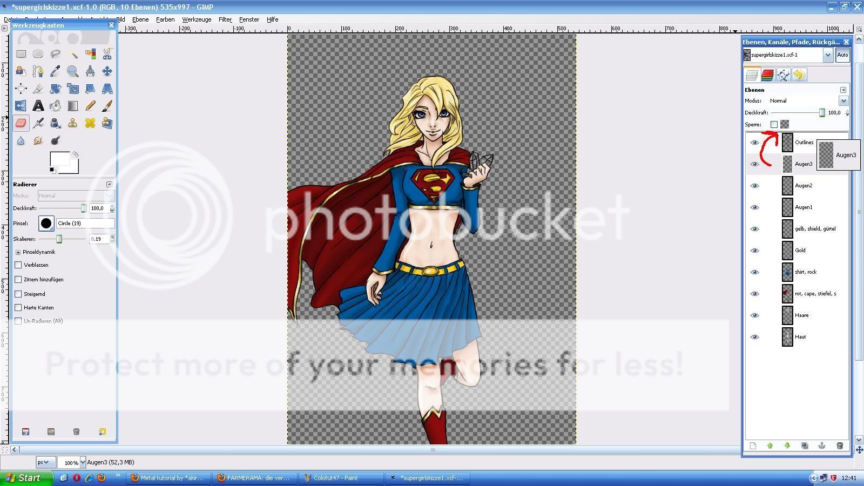Open the image selector dropdown in layers dock
This screenshot has height=486, width=864.
click(828, 55)
